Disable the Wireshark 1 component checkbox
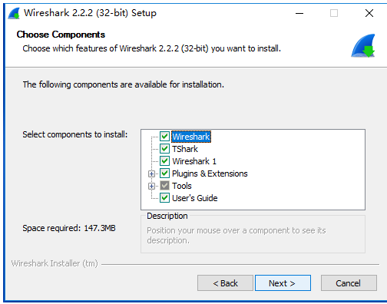Viewport: 387px width, 304px height. [x=164, y=161]
